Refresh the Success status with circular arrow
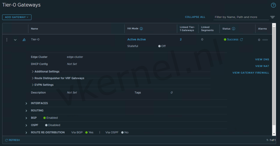This screenshot has height=146, width=280. 241,40
